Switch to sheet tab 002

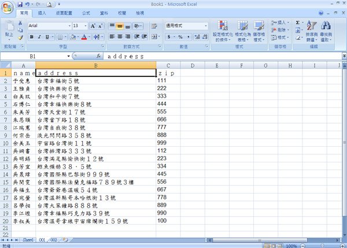tap(54, 240)
